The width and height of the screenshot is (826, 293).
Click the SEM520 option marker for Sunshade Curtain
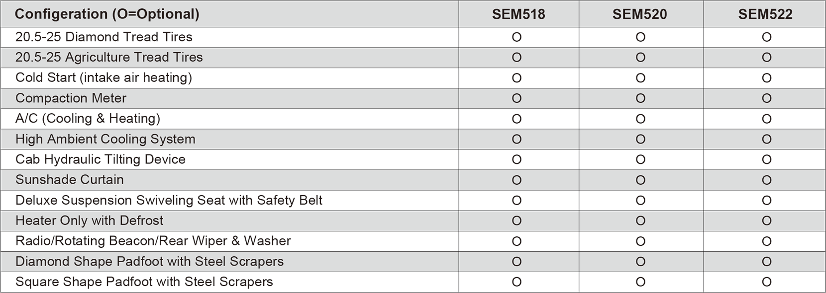click(x=640, y=180)
